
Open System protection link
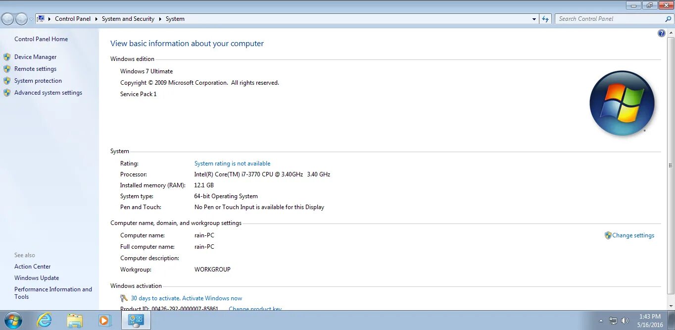(x=38, y=81)
